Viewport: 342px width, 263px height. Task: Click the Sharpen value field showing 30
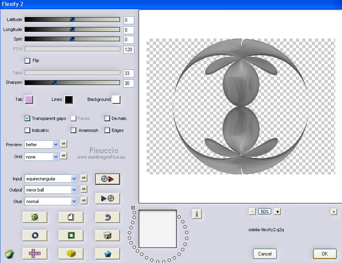coord(129,83)
